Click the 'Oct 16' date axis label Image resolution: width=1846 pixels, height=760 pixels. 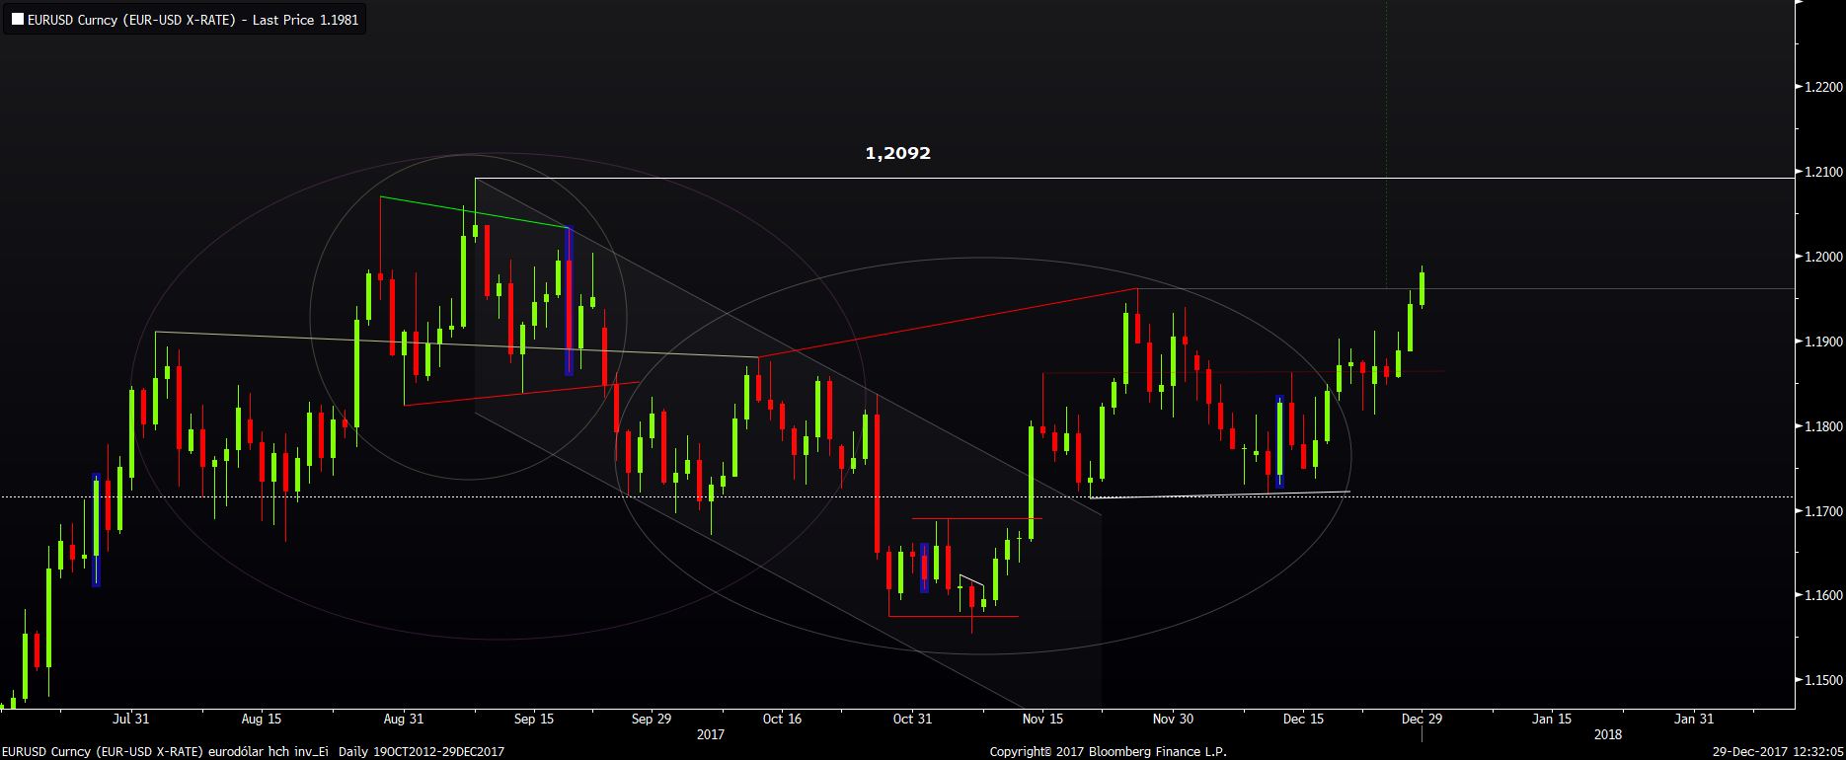click(782, 719)
